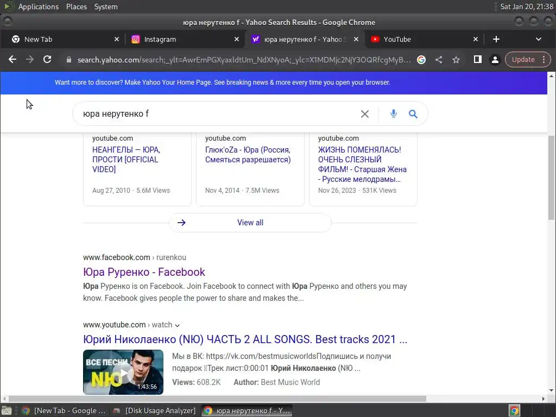The width and height of the screenshot is (556, 417).
Task: Open Chrome side panel
Action: [x=478, y=60]
